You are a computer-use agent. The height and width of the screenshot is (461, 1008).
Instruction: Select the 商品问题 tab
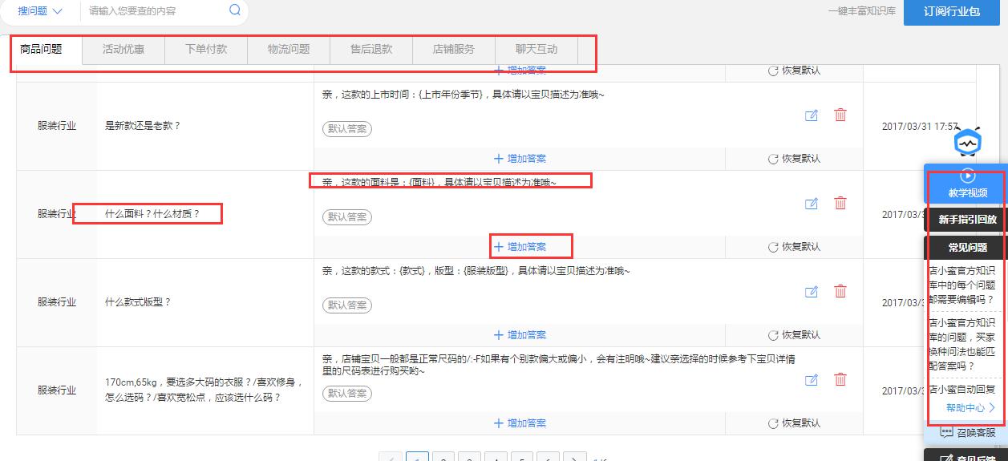click(41, 50)
